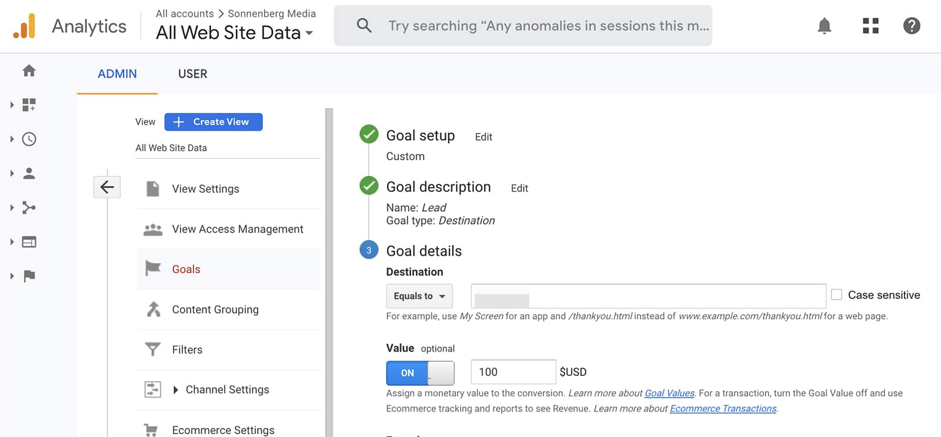Click the Google Analytics logo

click(x=24, y=26)
